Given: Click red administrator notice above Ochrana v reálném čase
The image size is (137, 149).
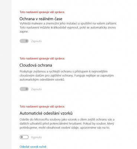Looking at the screenshot, I should [42, 12].
